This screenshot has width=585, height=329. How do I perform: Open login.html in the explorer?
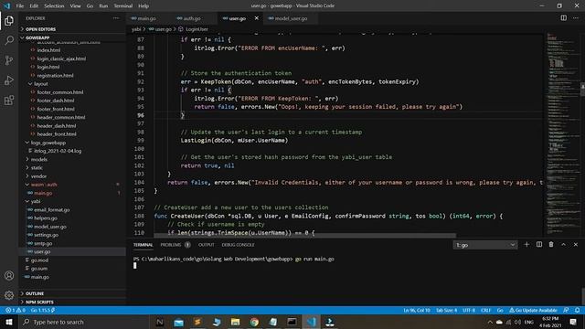[x=48, y=67]
